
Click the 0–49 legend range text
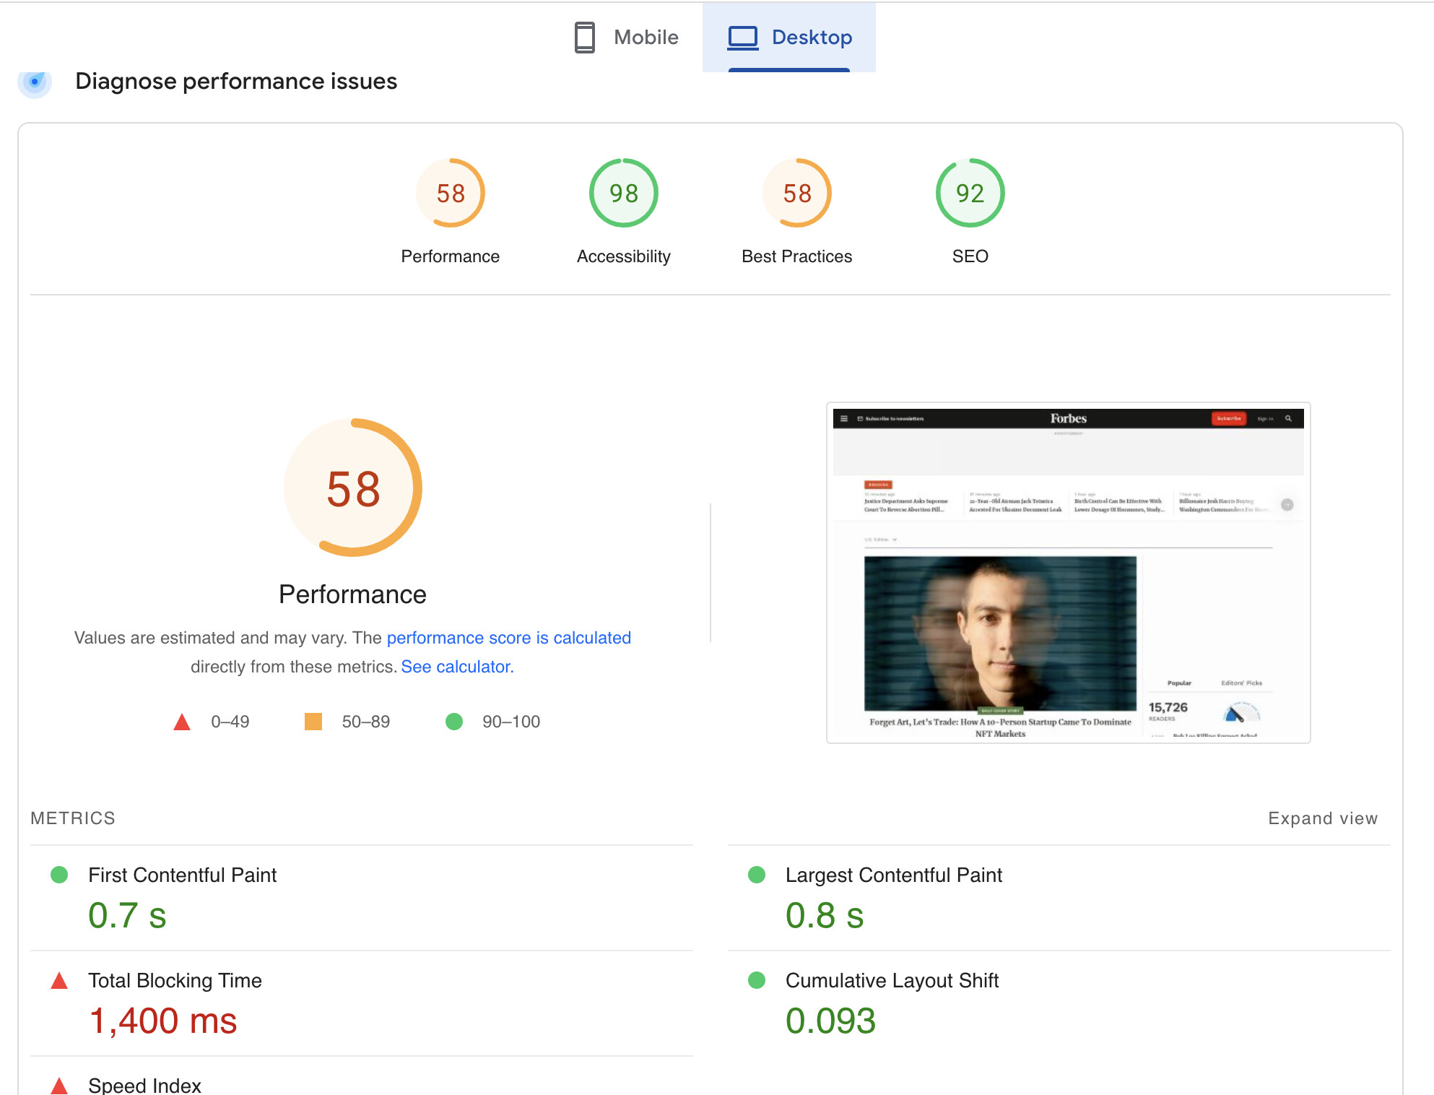(230, 722)
